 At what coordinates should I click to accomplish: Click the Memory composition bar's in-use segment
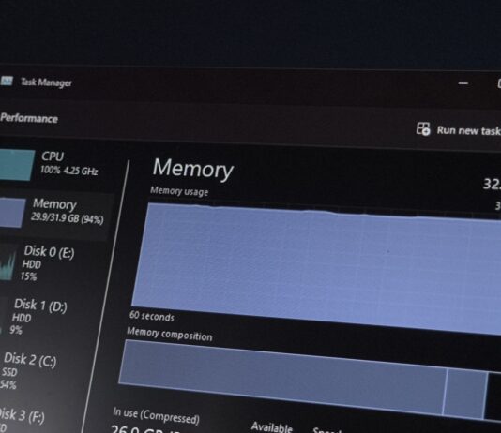click(x=282, y=377)
